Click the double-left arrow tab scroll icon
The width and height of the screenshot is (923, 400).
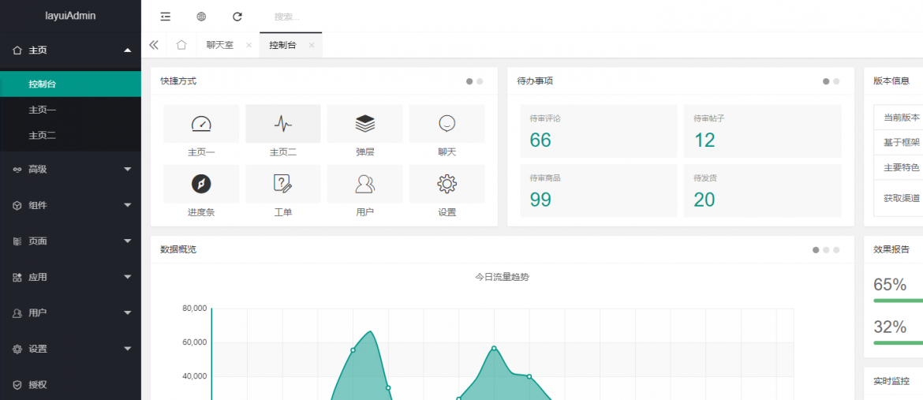click(154, 45)
